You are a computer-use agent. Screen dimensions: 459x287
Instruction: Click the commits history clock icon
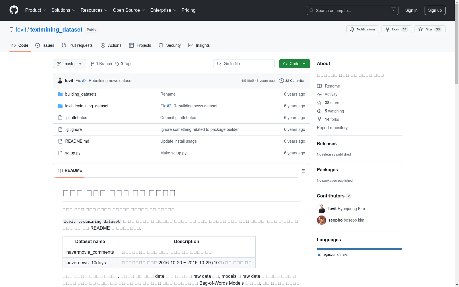[282, 81]
